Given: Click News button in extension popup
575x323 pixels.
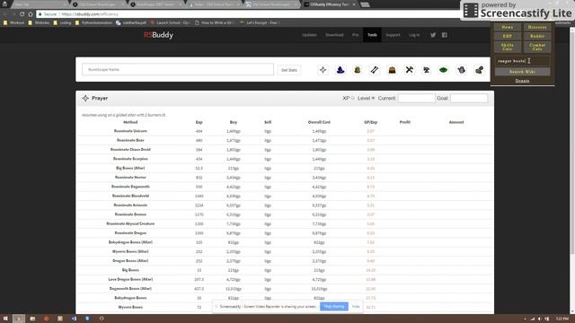Looking at the screenshot, I should point(508,27).
